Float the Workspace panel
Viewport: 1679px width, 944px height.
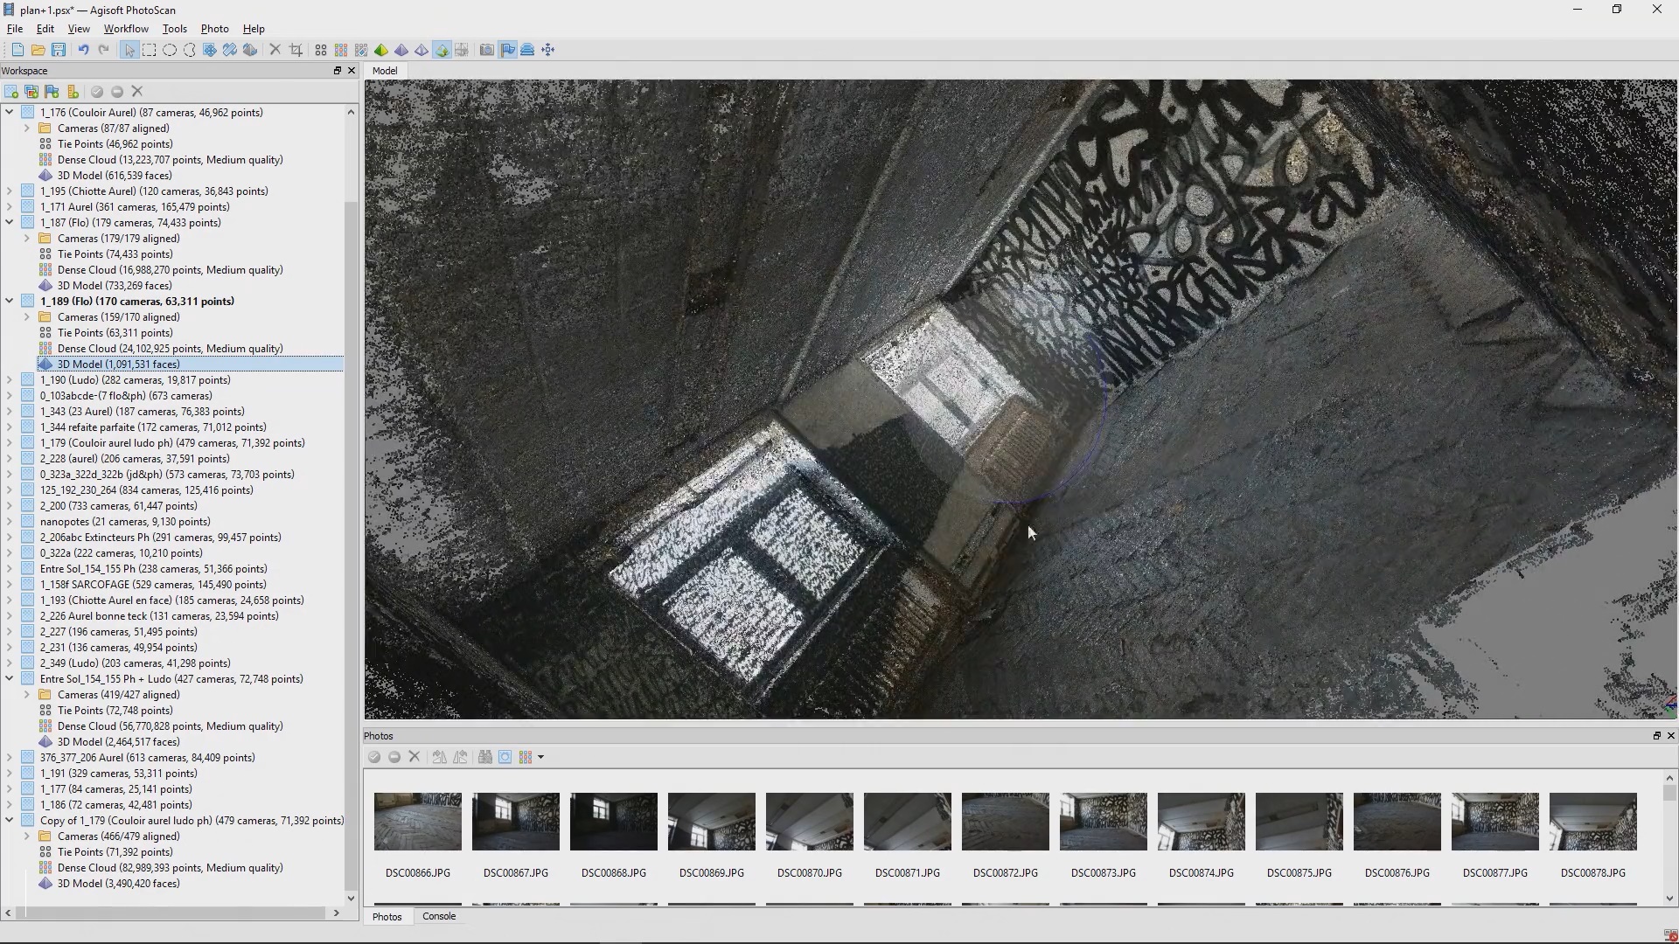pyautogui.click(x=337, y=71)
